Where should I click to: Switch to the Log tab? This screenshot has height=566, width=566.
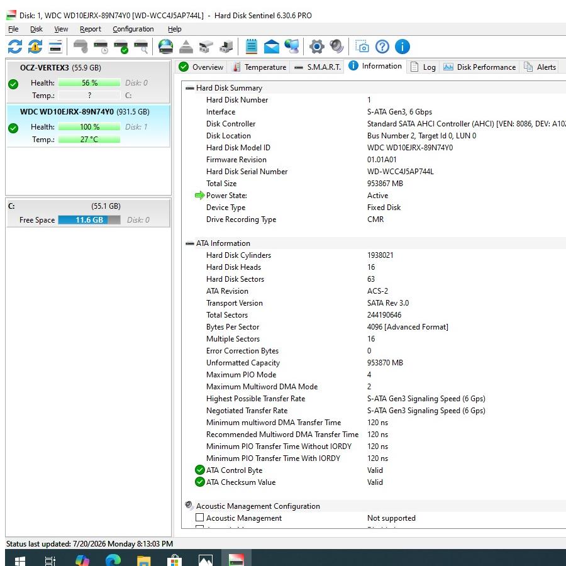423,67
